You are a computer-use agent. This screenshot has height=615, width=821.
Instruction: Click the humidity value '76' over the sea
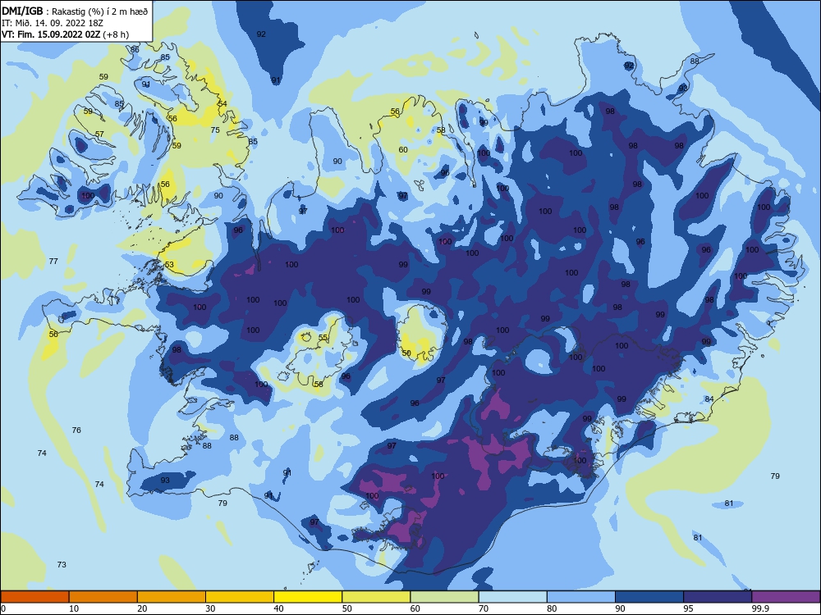[76, 430]
